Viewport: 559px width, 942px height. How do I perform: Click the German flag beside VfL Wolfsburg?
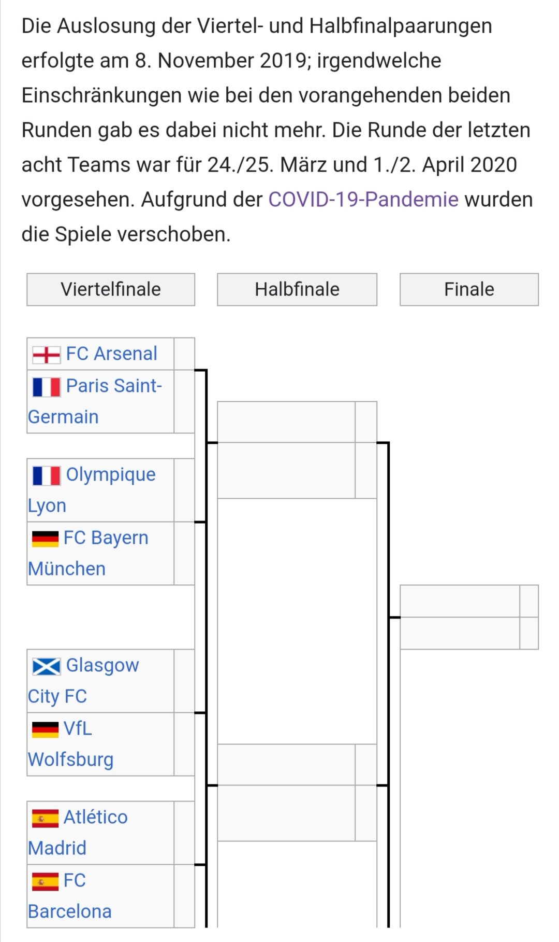pos(45,729)
